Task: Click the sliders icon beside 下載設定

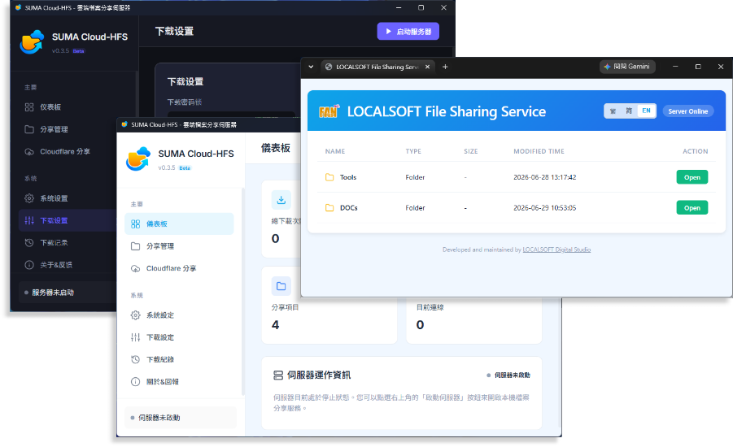Action: (x=136, y=337)
